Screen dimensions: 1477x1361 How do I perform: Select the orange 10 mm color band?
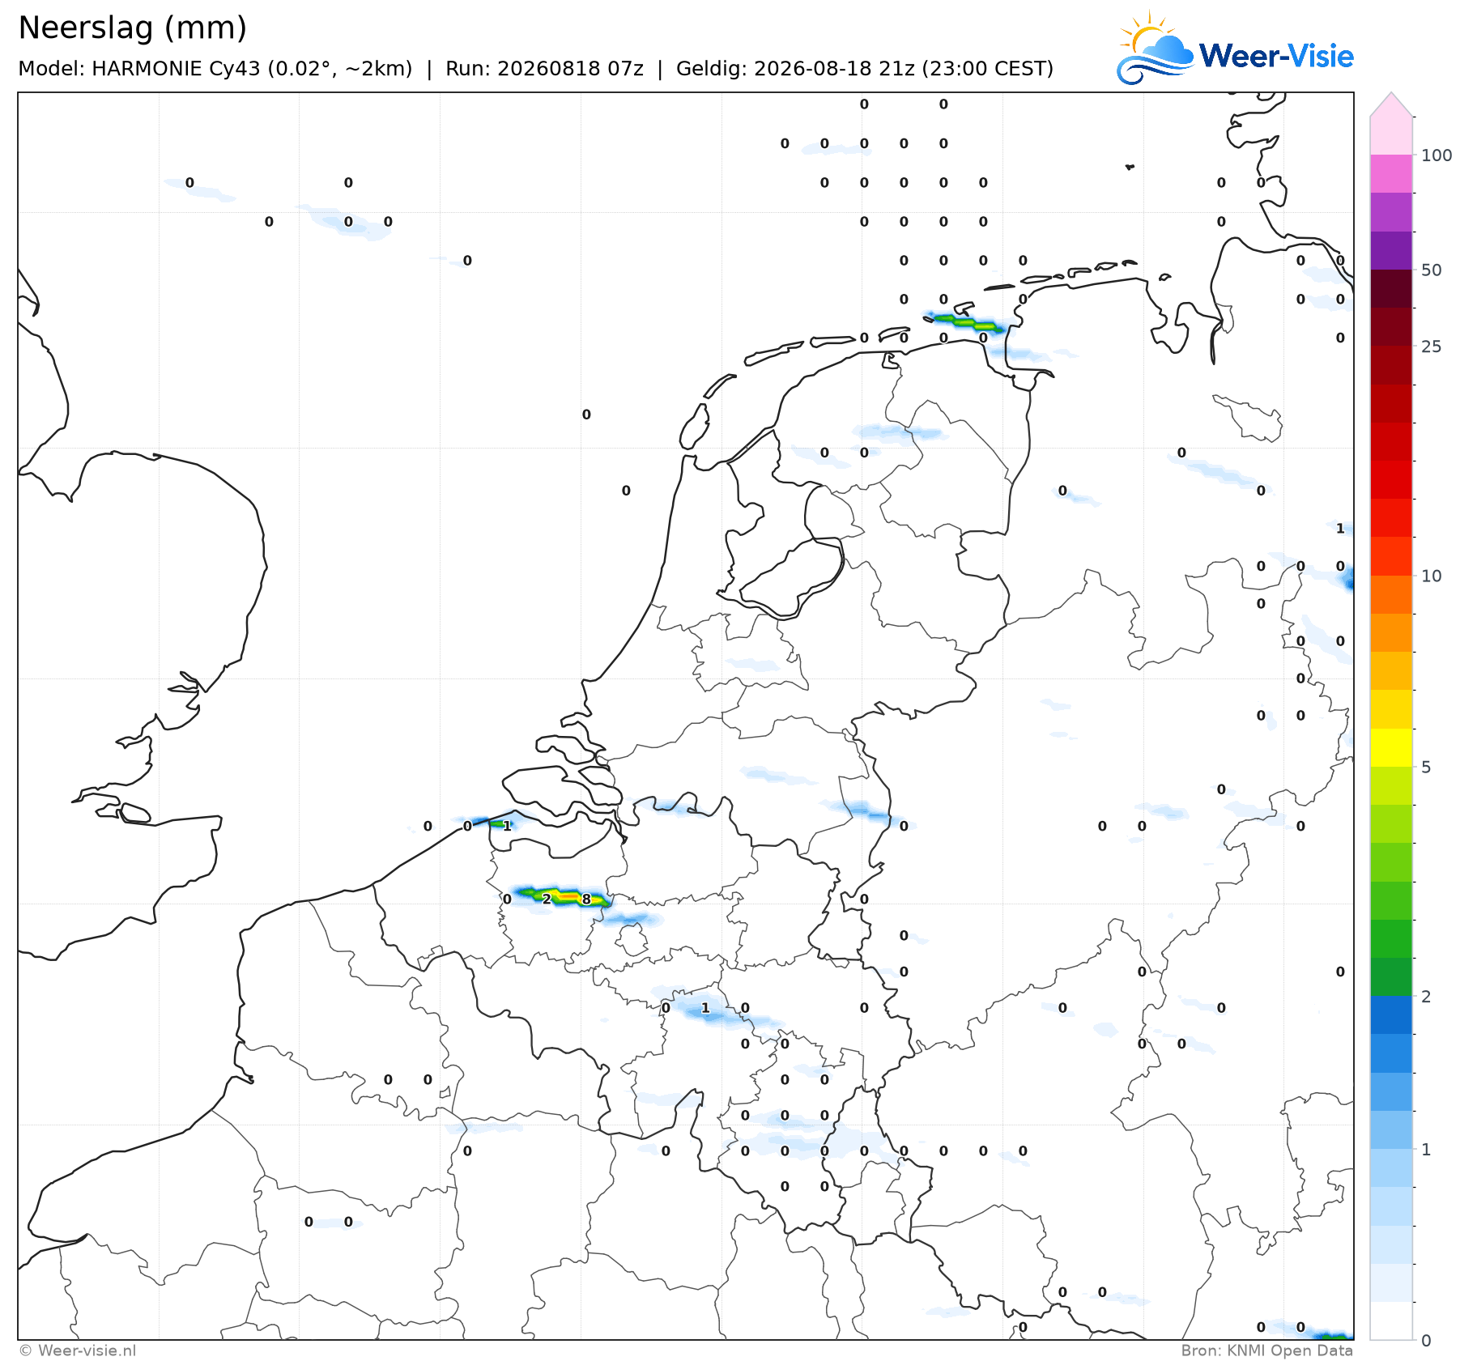(1391, 595)
